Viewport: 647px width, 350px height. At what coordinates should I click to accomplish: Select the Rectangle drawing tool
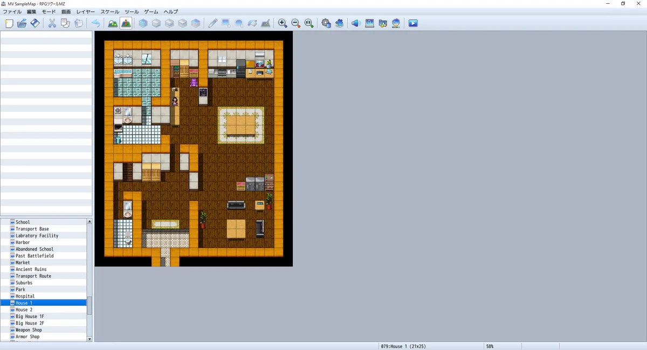(226, 23)
